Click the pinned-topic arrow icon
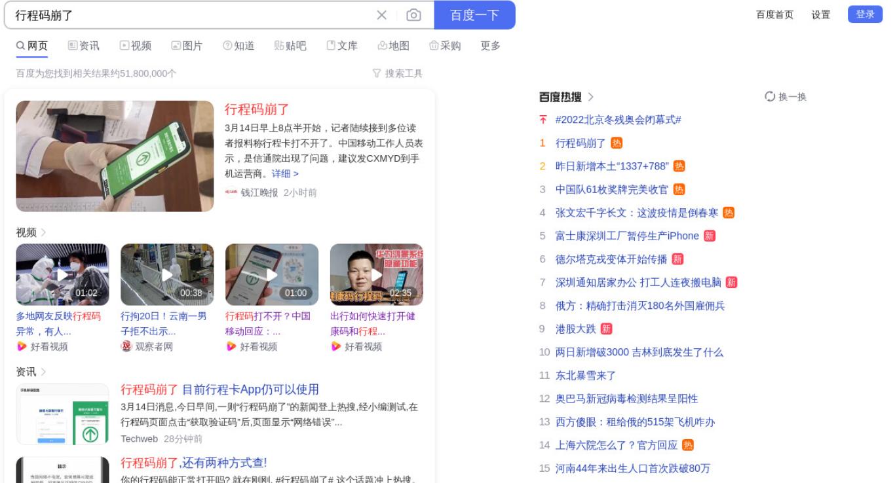This screenshot has height=483, width=895. point(543,120)
